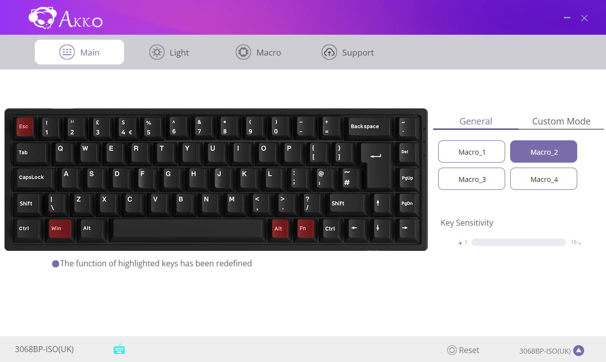Image resolution: width=606 pixels, height=362 pixels.
Task: Adjust the Key Sensitivity slider bar
Action: tap(519, 242)
